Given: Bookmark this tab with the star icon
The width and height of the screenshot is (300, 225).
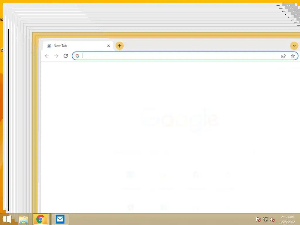Looking at the screenshot, I should (293, 56).
